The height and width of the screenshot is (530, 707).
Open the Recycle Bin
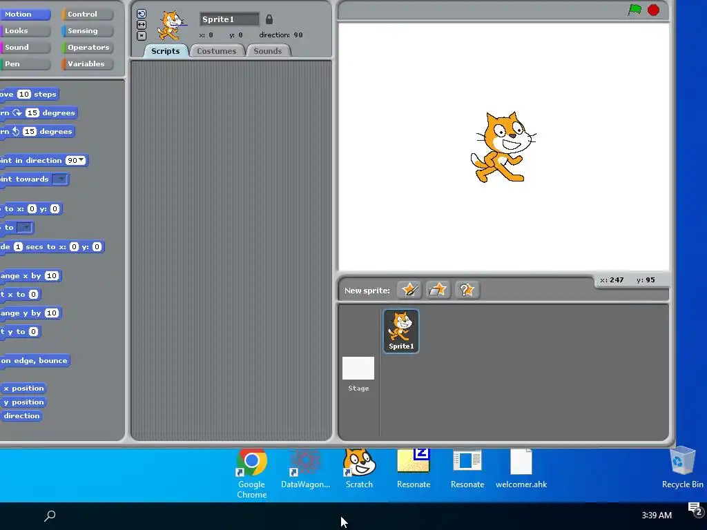click(682, 467)
